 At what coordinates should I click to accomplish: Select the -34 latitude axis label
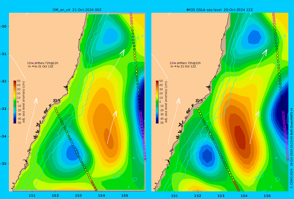click(x=3, y=136)
